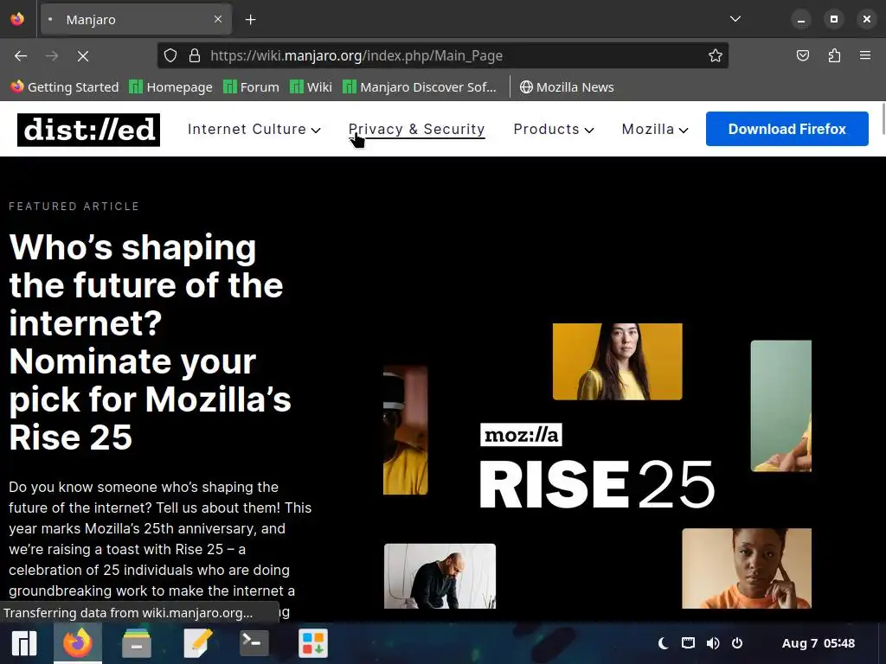
Task: Stop loading the page
Action: (x=83, y=56)
